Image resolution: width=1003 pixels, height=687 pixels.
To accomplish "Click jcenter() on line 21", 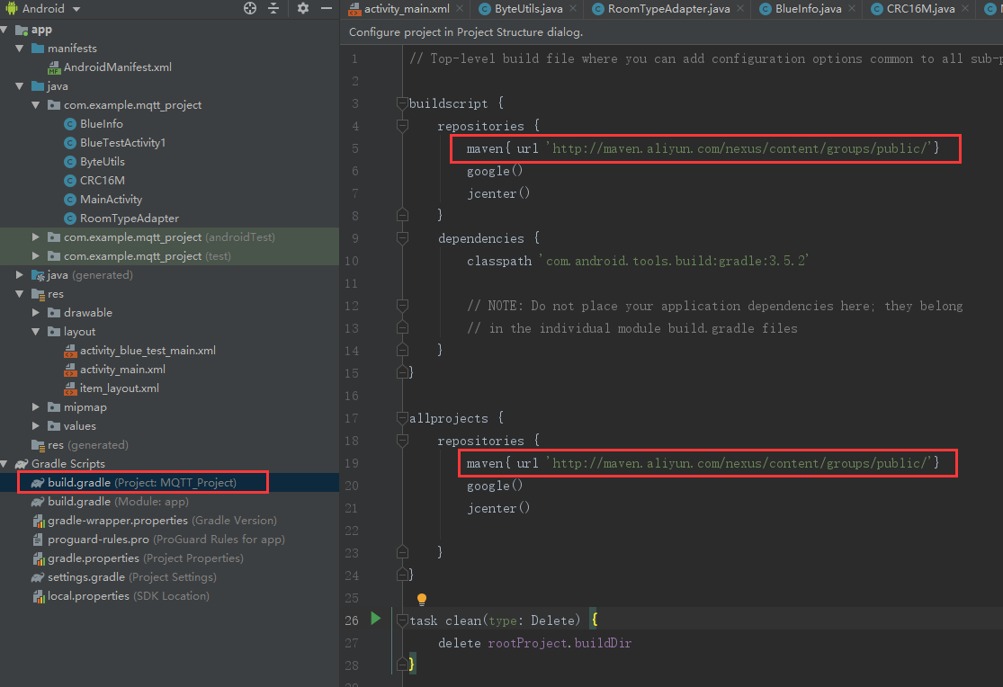I will pos(497,508).
